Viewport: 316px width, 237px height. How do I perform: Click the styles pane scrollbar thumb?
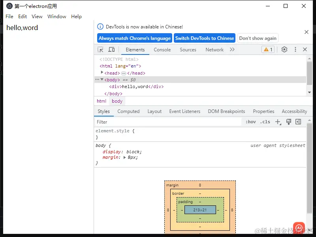click(309, 168)
